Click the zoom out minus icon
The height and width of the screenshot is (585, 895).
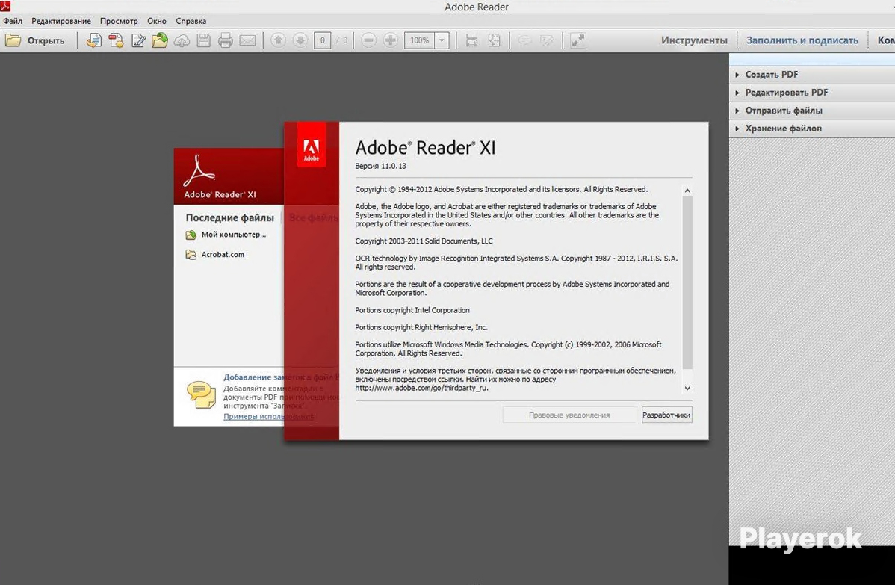(x=369, y=40)
